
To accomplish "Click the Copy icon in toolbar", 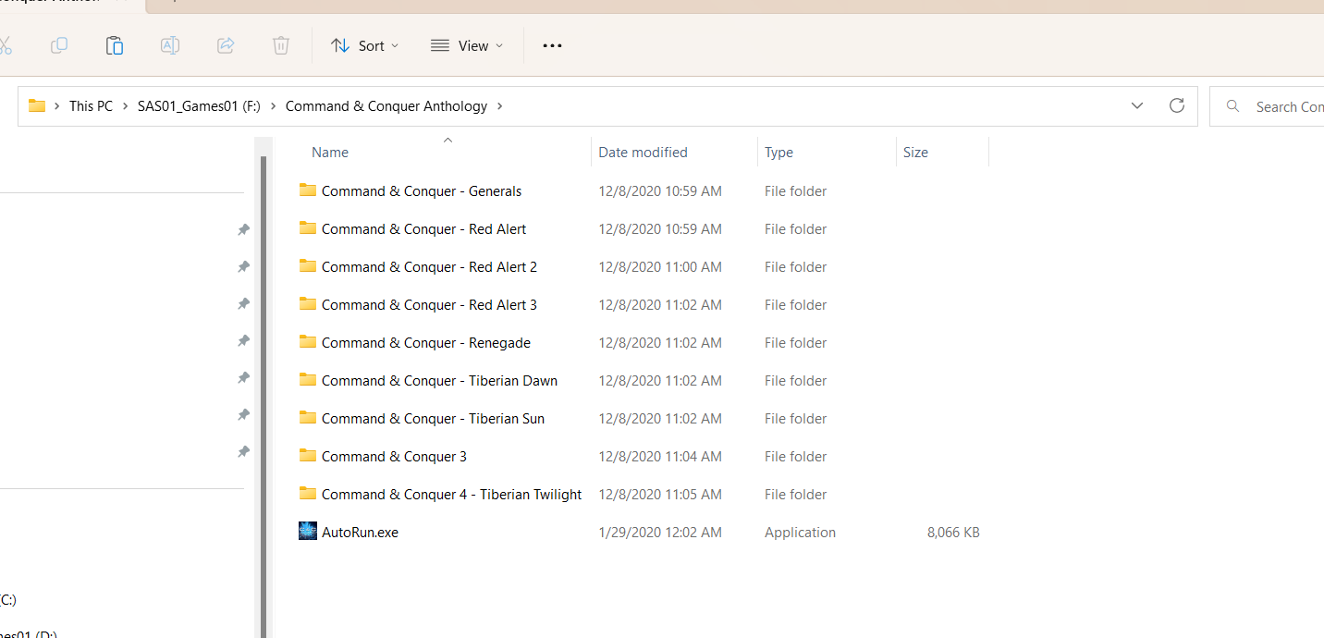I will [x=59, y=45].
